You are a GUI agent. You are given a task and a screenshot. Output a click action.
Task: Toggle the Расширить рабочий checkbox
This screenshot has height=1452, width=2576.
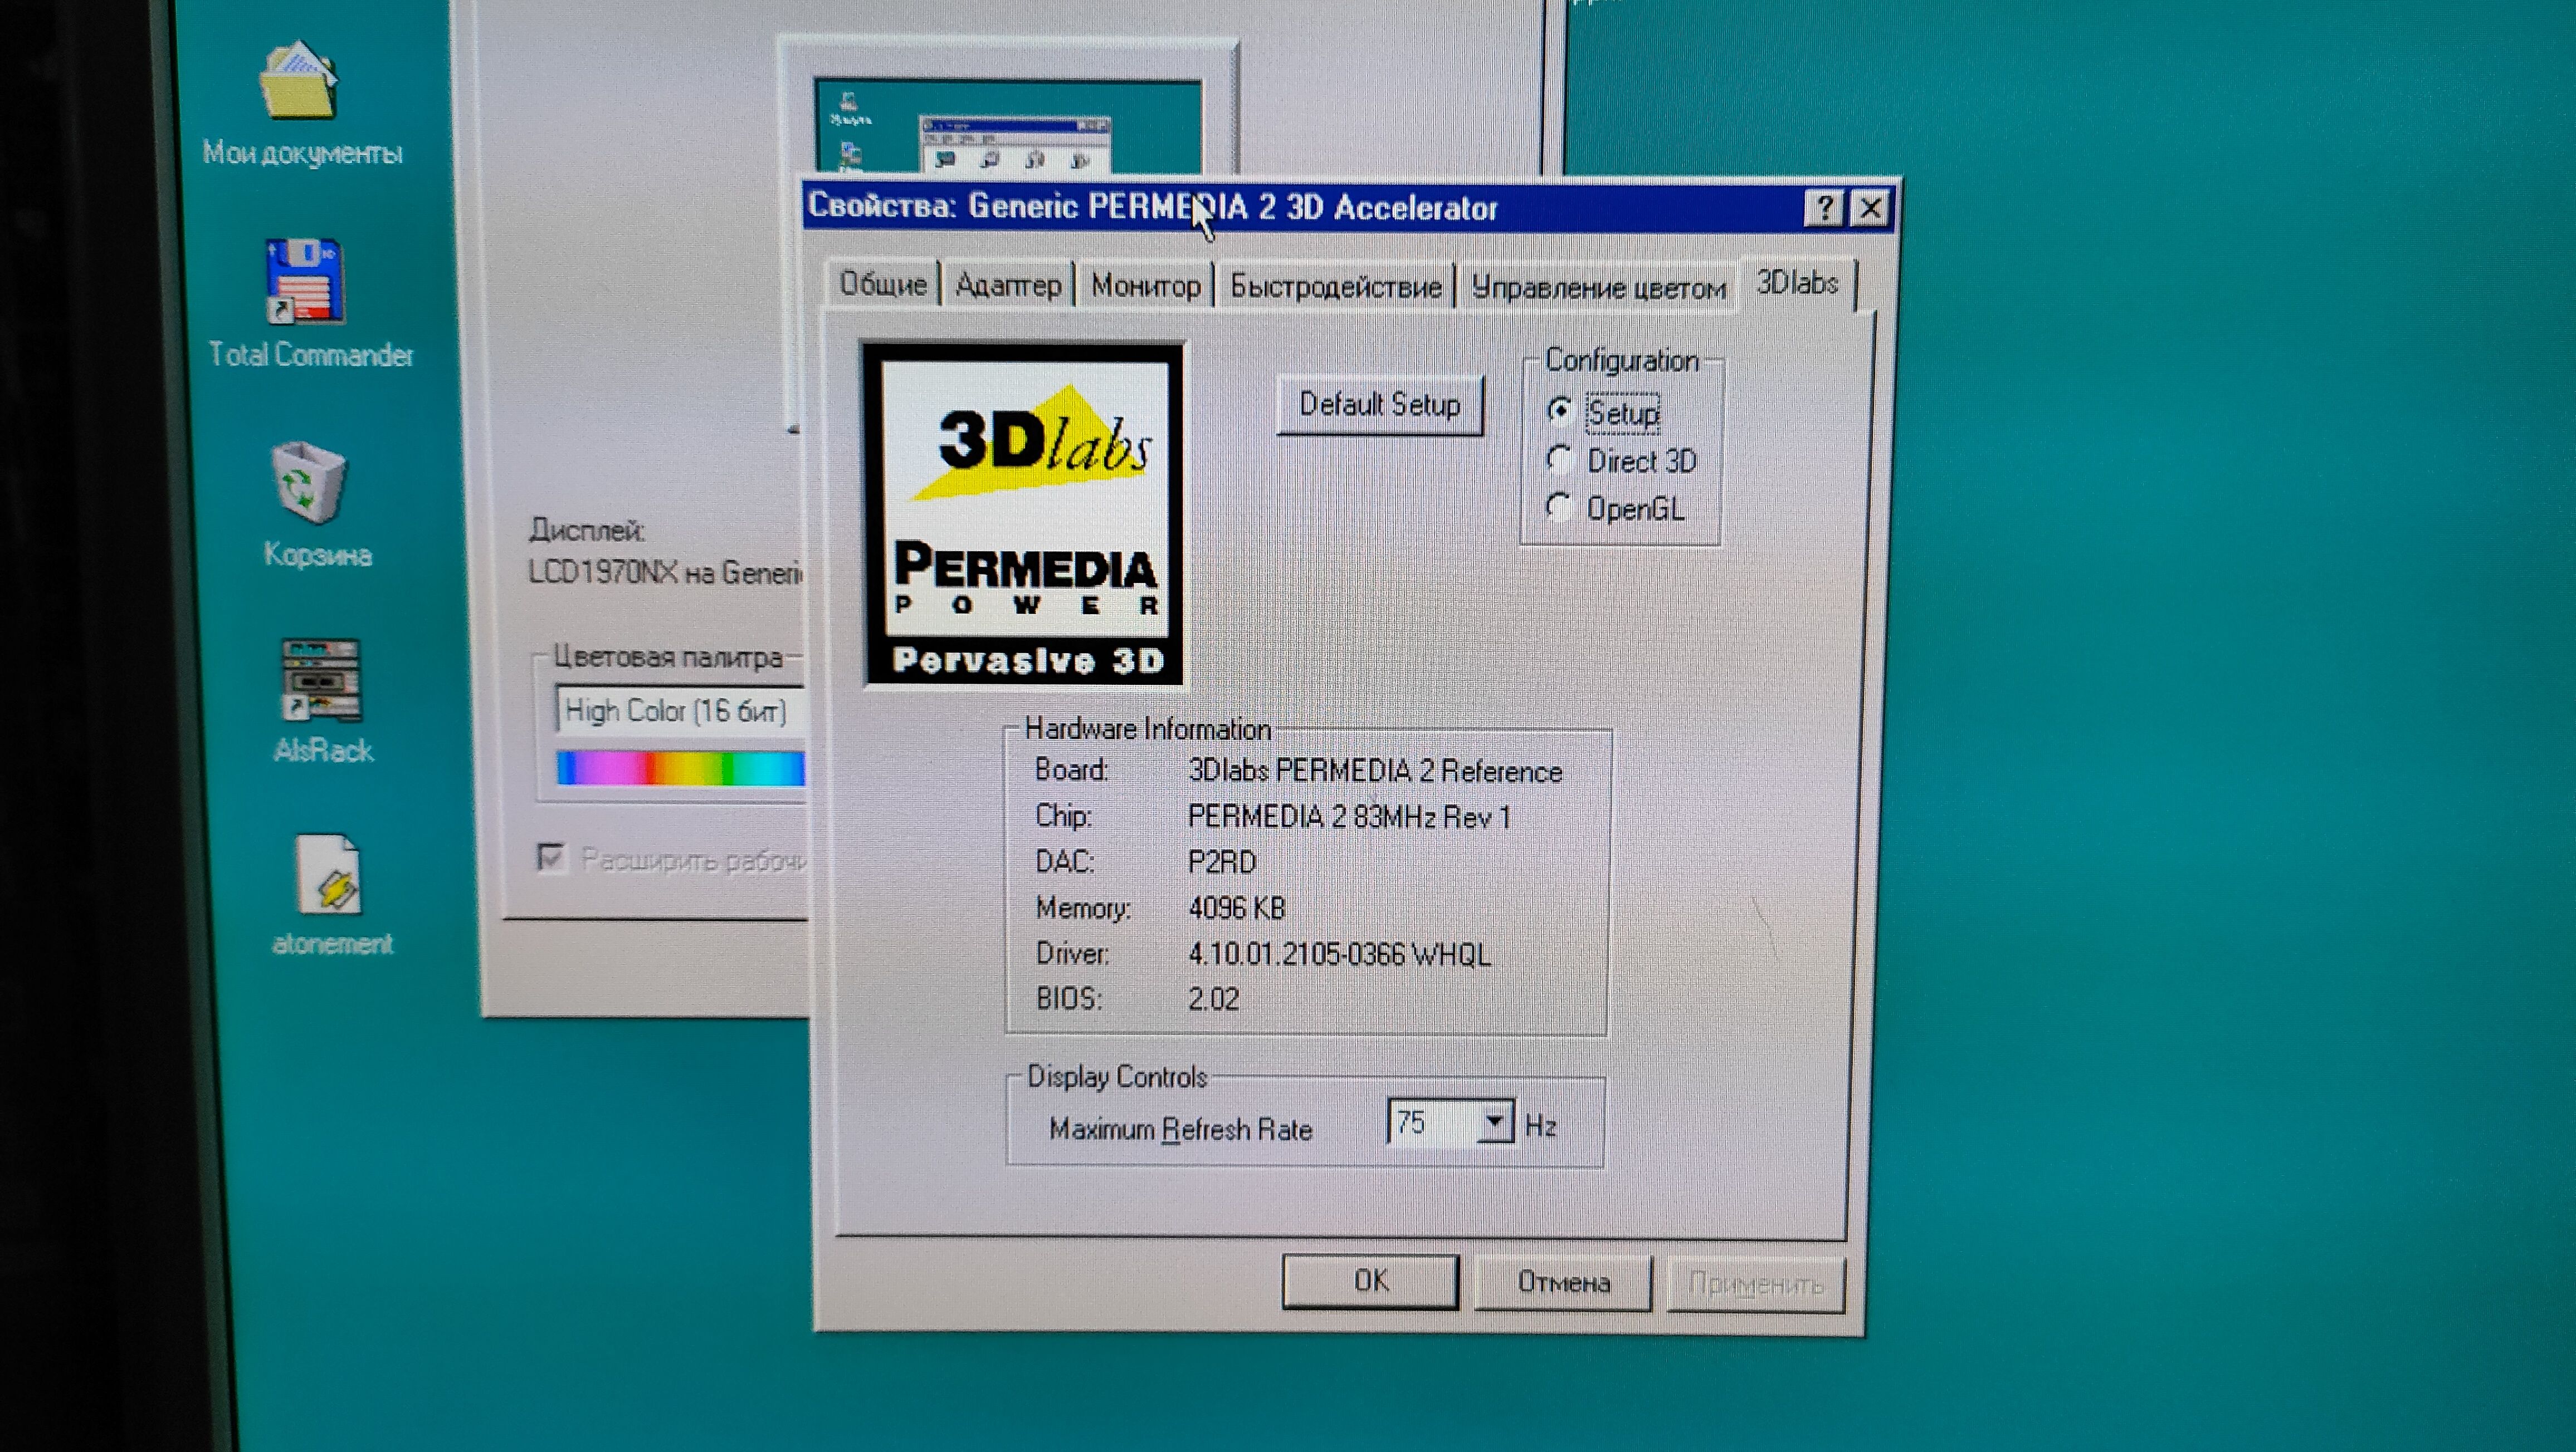(551, 857)
